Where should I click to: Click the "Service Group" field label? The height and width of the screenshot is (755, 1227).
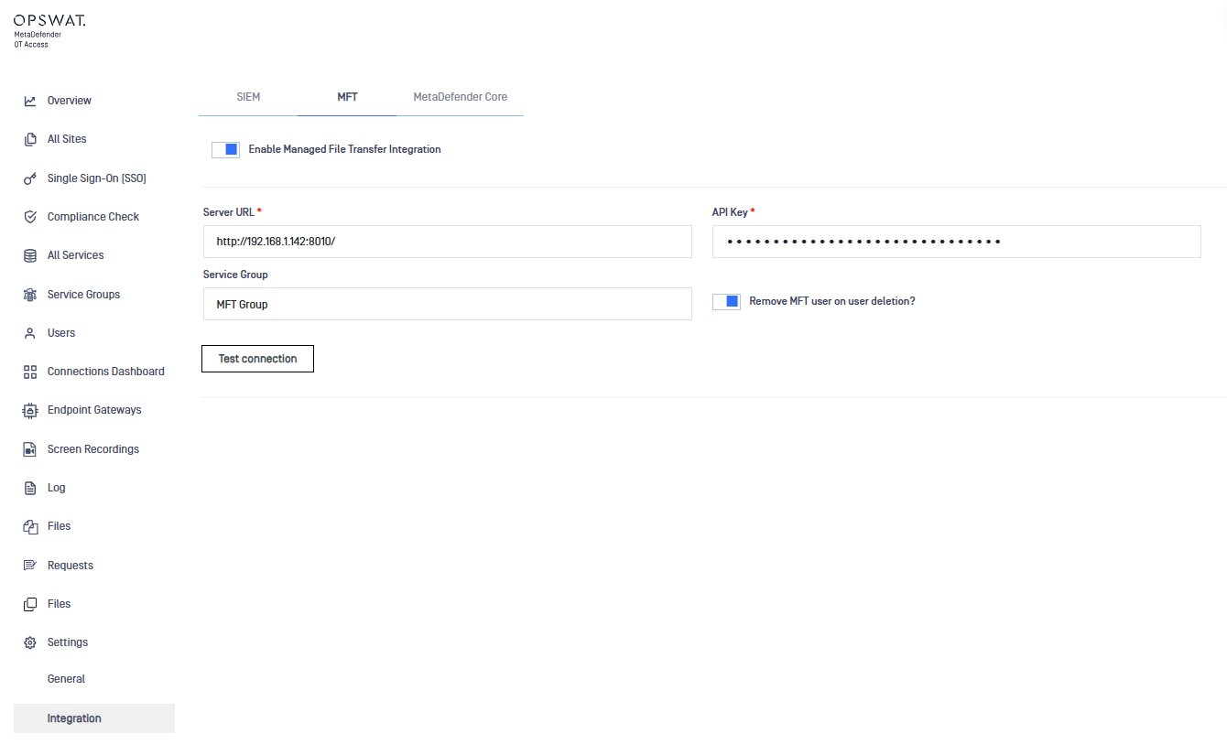pos(235,275)
